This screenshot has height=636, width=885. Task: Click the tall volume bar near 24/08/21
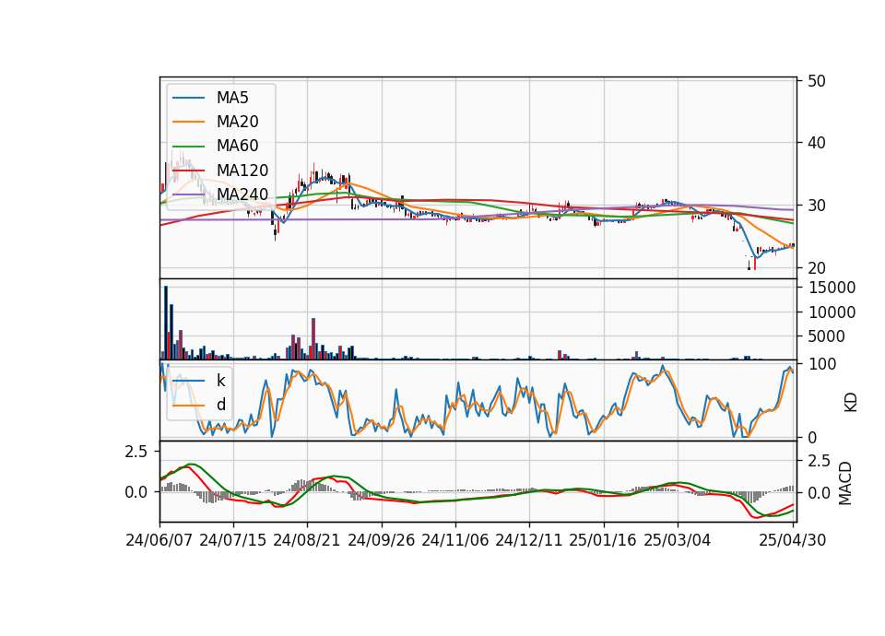pyautogui.click(x=313, y=339)
